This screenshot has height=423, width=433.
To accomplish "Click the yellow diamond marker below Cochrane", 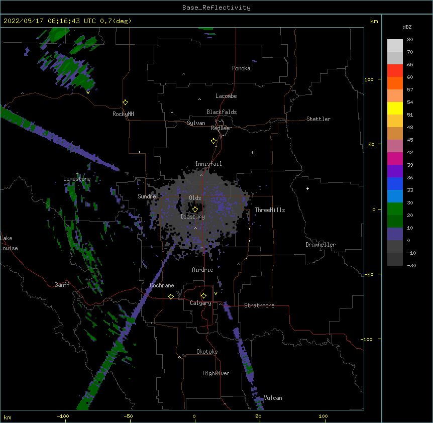I will tap(171, 296).
